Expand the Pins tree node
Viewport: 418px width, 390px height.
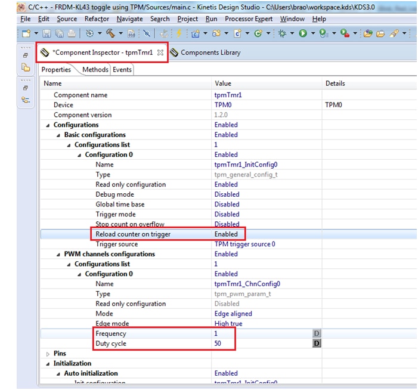click(48, 354)
